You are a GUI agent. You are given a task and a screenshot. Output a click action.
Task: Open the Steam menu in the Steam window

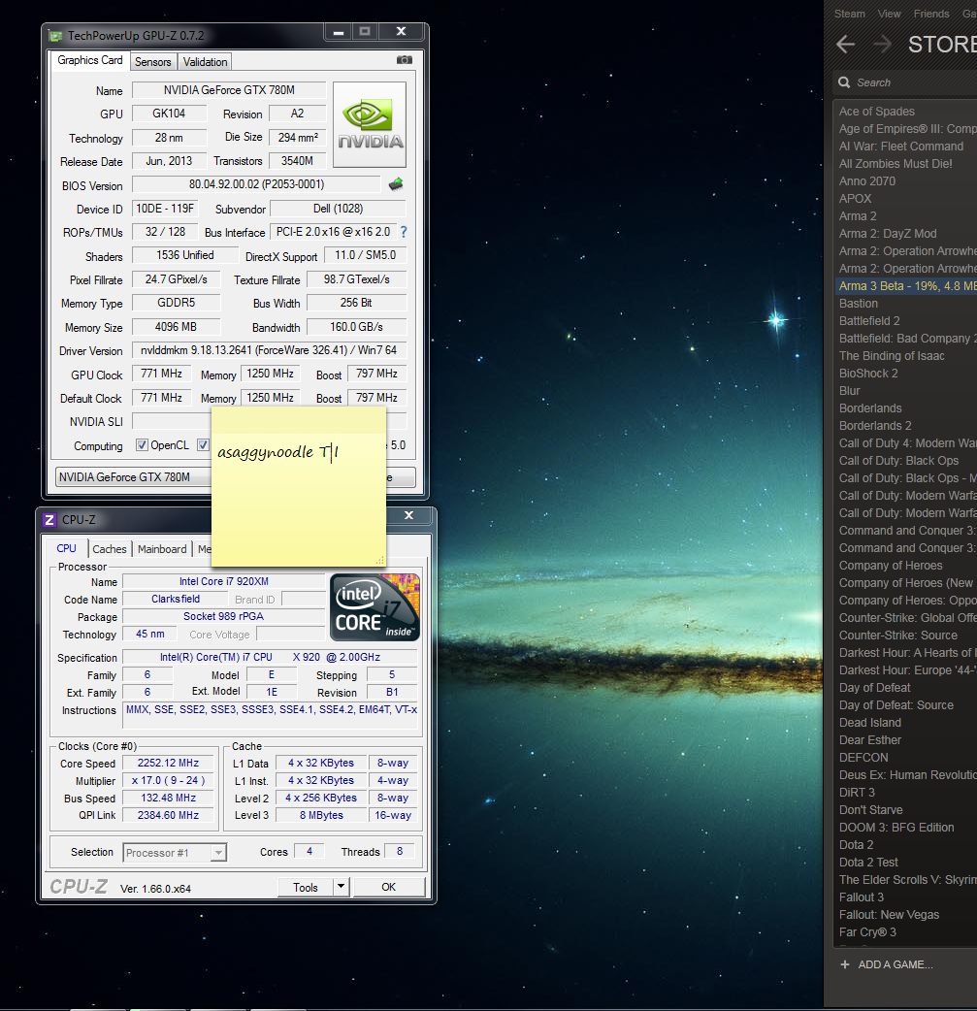[849, 14]
